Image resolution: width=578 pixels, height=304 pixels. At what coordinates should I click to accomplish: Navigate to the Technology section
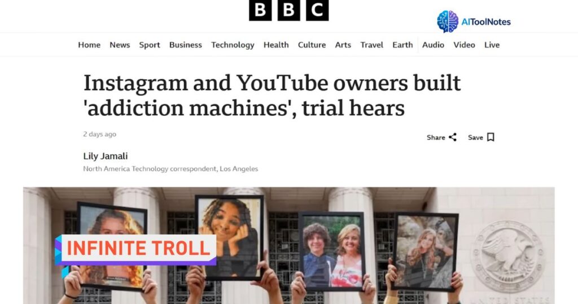coord(233,45)
